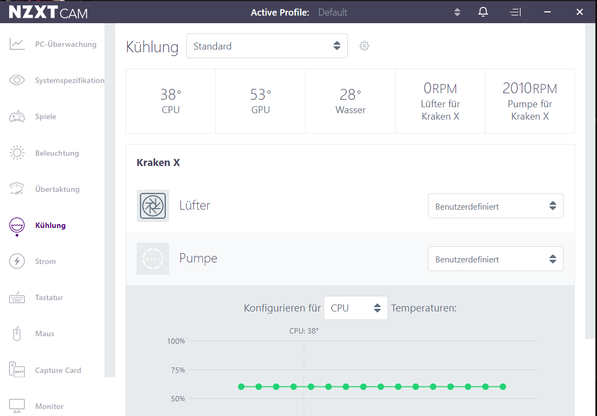Open the Lüfter Benutzerdefiniert dropdown
Screen dimensions: 597x416
tap(496, 206)
